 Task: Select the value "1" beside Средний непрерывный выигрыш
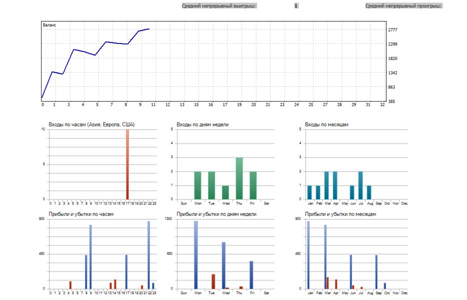(x=296, y=6)
